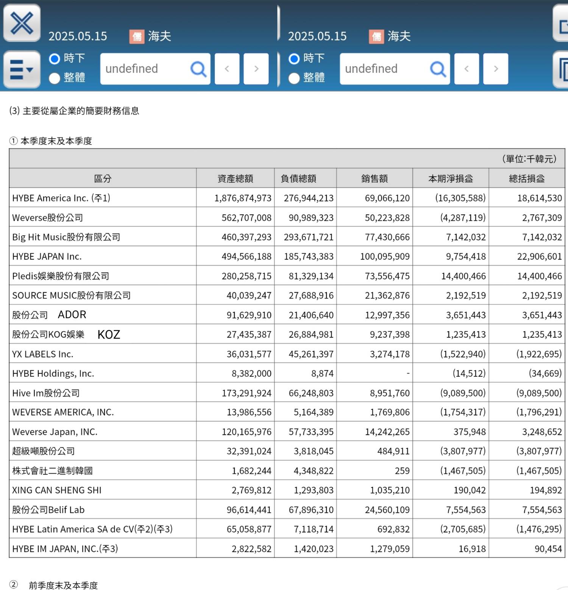Select SOURCE MUSIC股份有限公司 row name

[x=72, y=295]
